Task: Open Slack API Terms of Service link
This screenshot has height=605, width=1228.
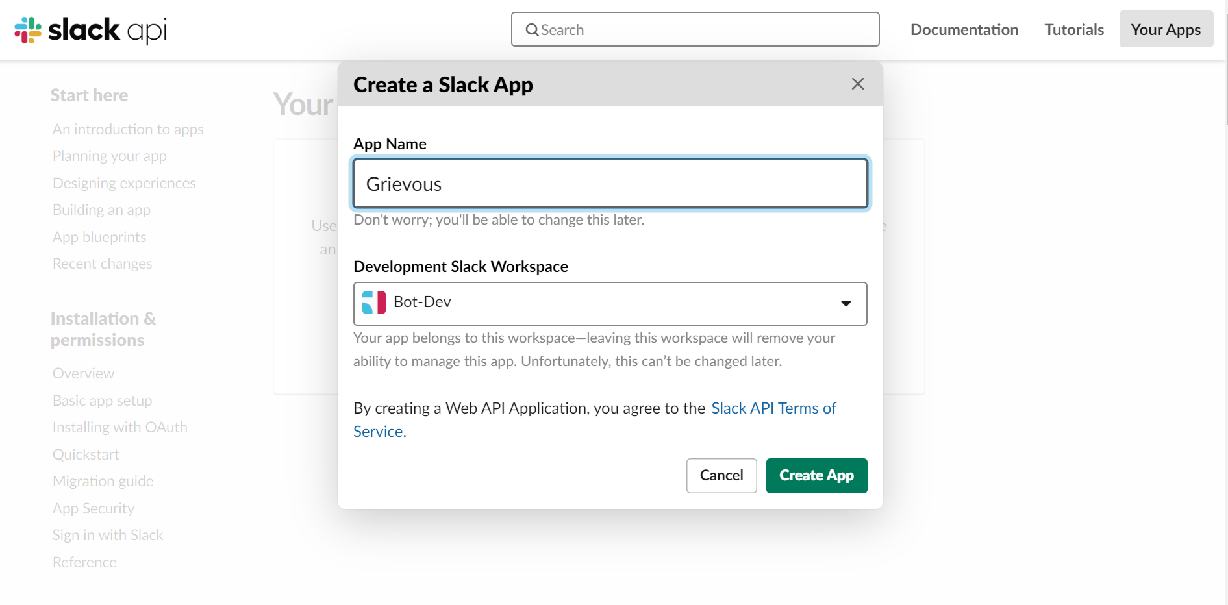Action: (x=773, y=408)
